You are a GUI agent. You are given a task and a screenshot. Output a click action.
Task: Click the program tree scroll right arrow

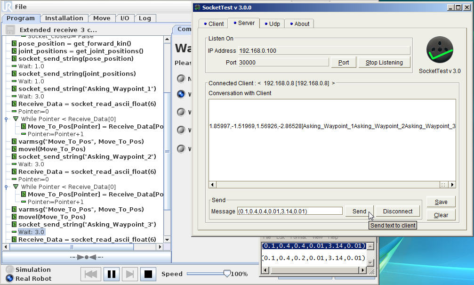pos(160,247)
